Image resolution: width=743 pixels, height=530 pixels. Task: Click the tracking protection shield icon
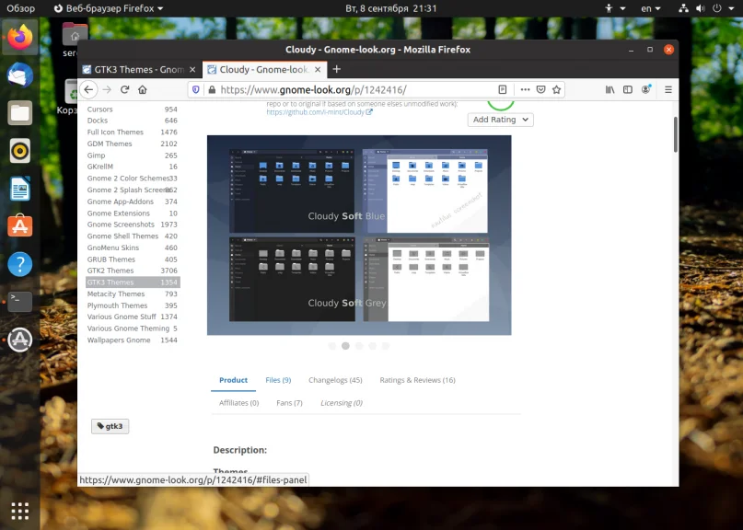click(x=196, y=89)
